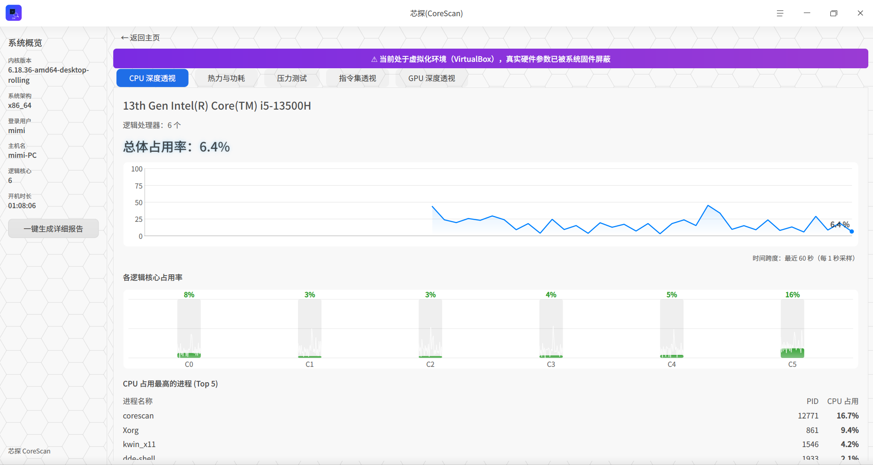Open the 压力测试 tab
Screen dimensions: 873x465
(x=292, y=78)
